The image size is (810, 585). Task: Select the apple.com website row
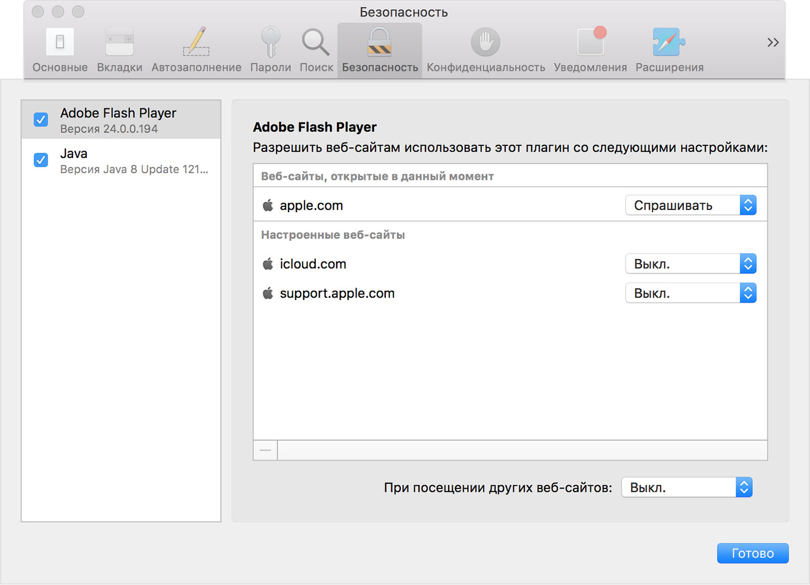[510, 205]
